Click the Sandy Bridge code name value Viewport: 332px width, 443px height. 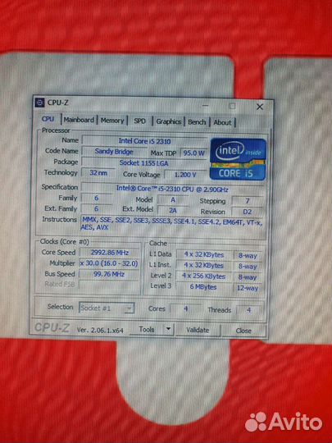pos(114,152)
